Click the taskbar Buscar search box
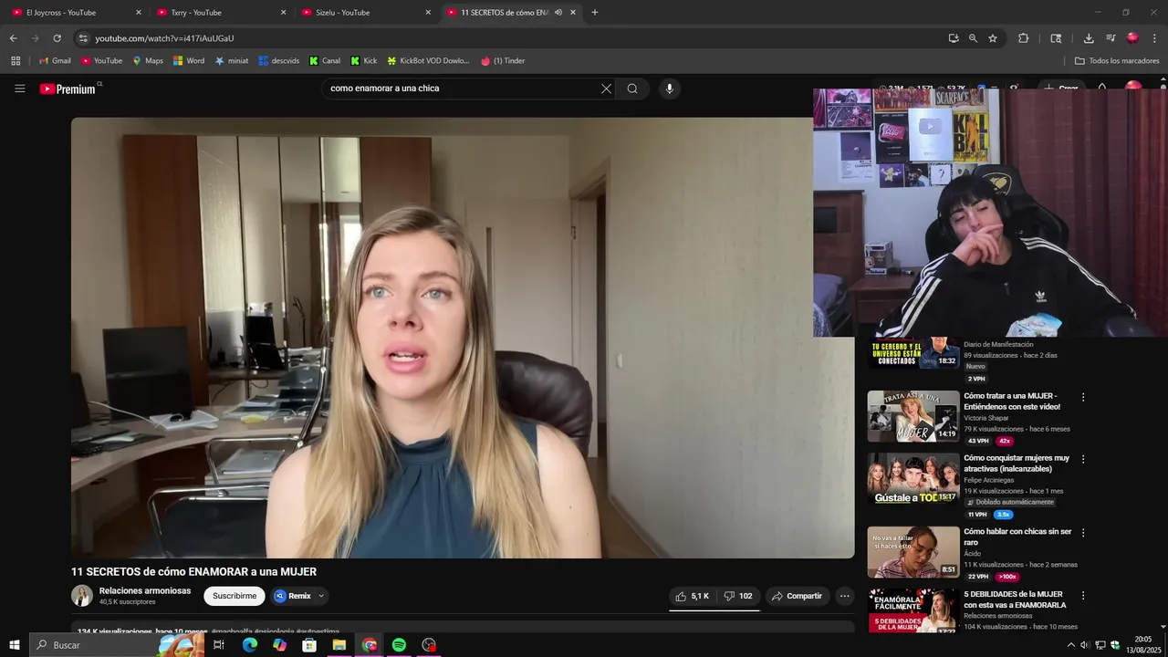This screenshot has width=1168, height=657. 117,645
